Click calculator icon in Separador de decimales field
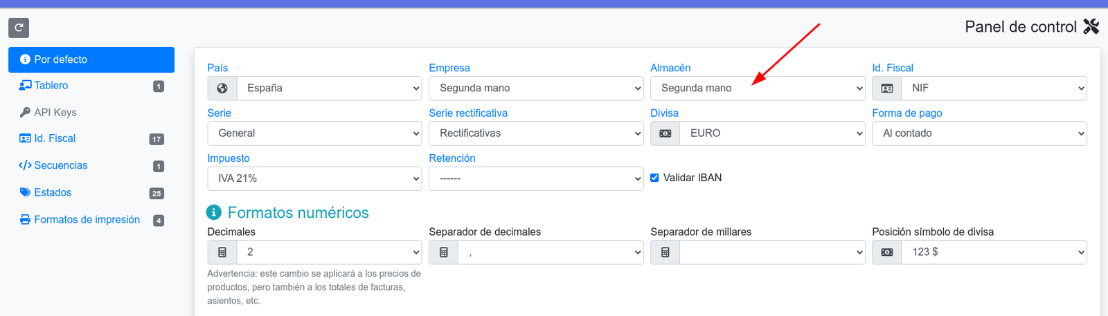 click(x=444, y=252)
